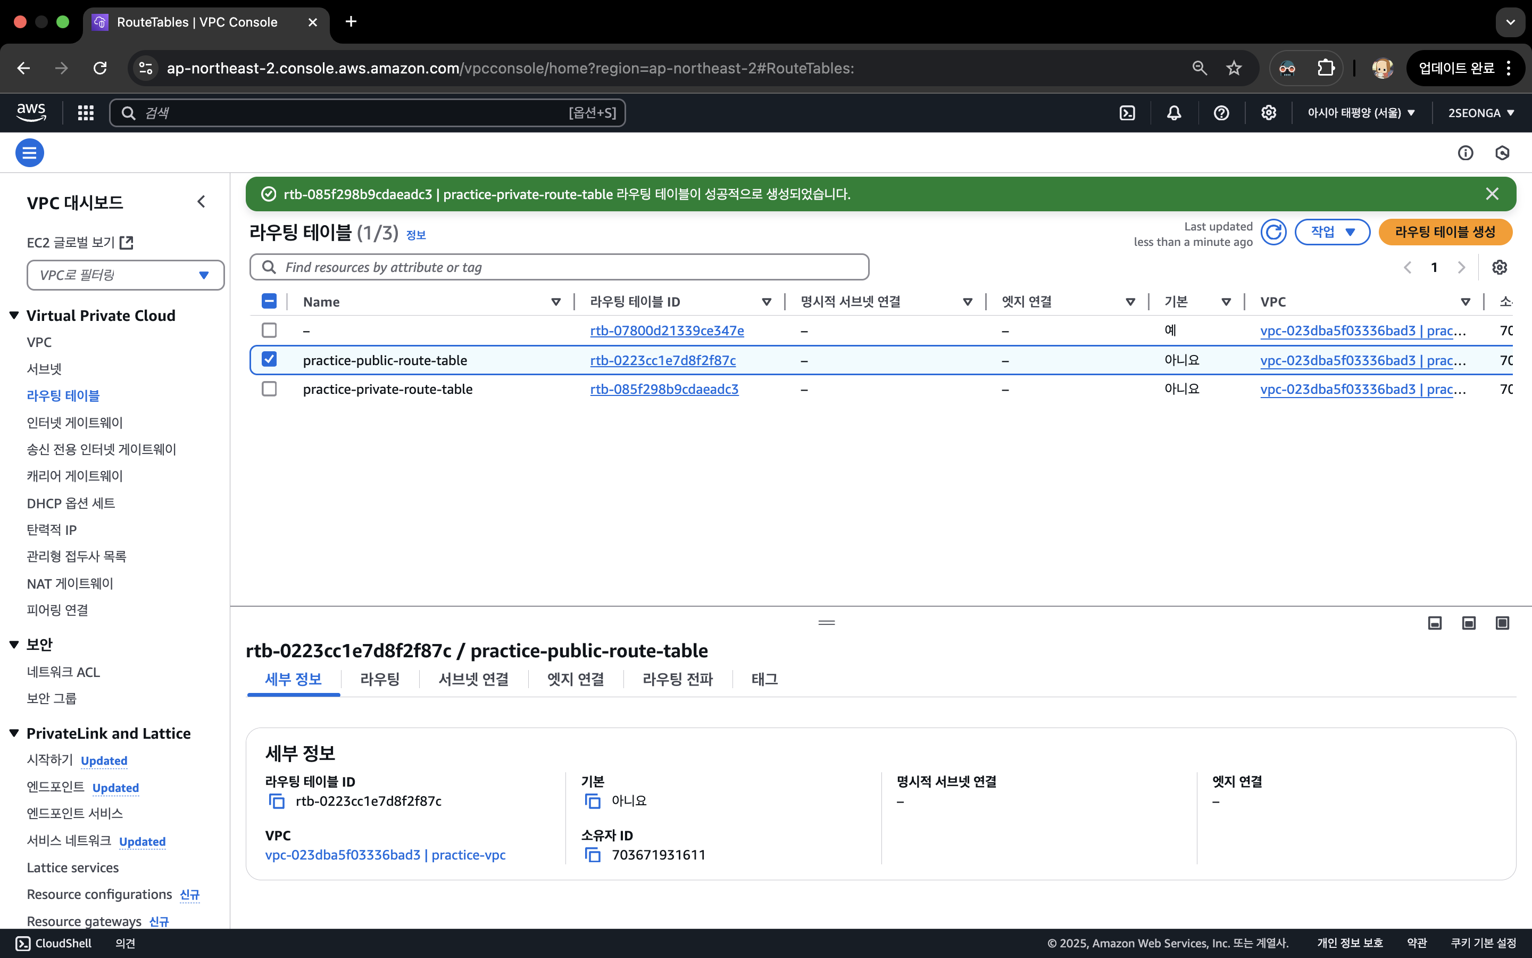1532x958 pixels.
Task: Open the VPC로 필터링 dropdown
Action: [x=126, y=275]
